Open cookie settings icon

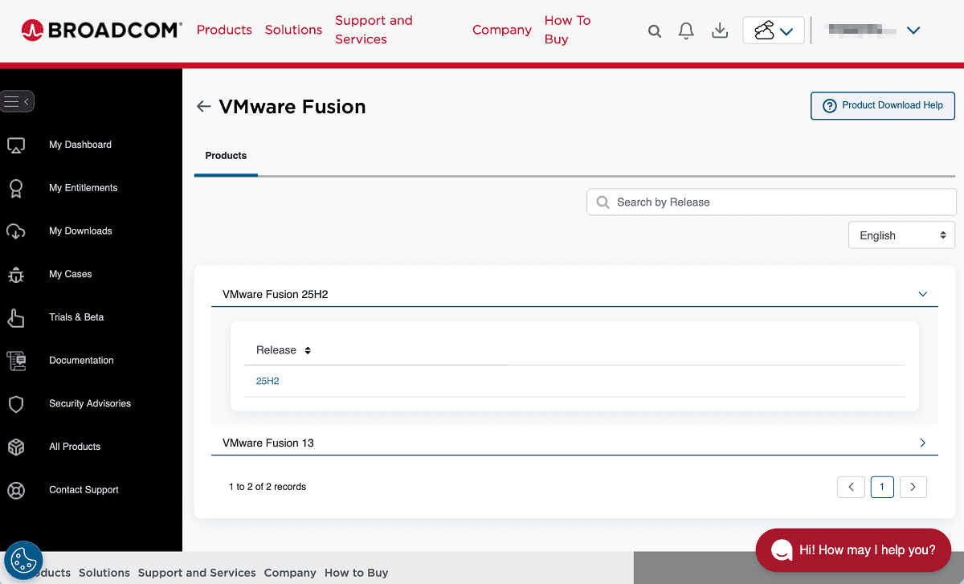[23, 560]
